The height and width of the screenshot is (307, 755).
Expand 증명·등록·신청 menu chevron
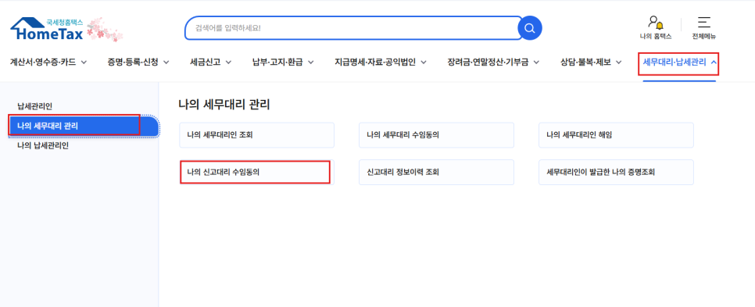(166, 62)
